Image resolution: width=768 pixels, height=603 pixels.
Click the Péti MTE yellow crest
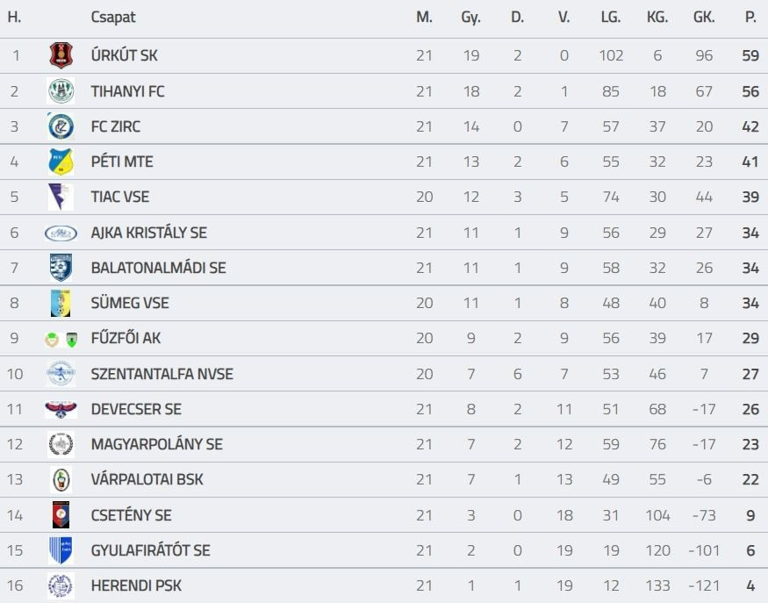tap(61, 162)
